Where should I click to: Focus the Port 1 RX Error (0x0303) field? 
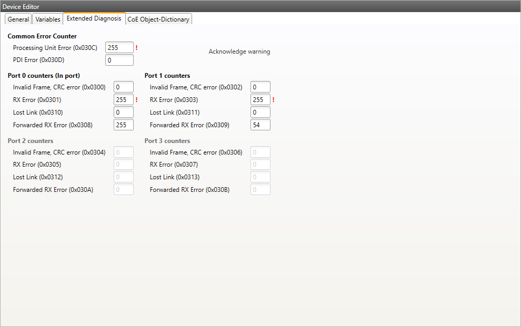coord(260,100)
